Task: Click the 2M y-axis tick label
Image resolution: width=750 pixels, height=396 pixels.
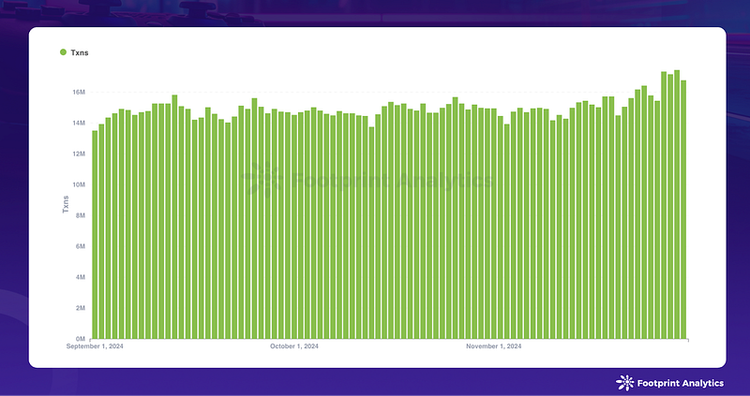Action: (81, 308)
